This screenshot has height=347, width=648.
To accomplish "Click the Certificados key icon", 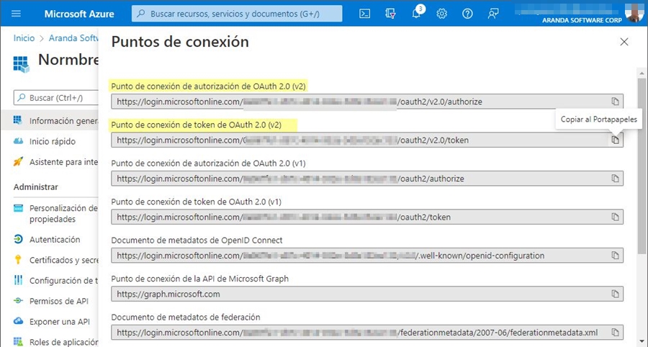I will 18,260.
